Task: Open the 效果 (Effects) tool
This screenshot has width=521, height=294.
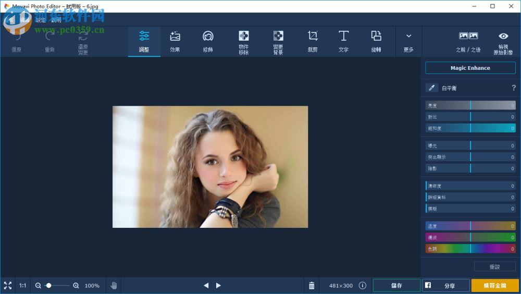Action: click(x=175, y=42)
